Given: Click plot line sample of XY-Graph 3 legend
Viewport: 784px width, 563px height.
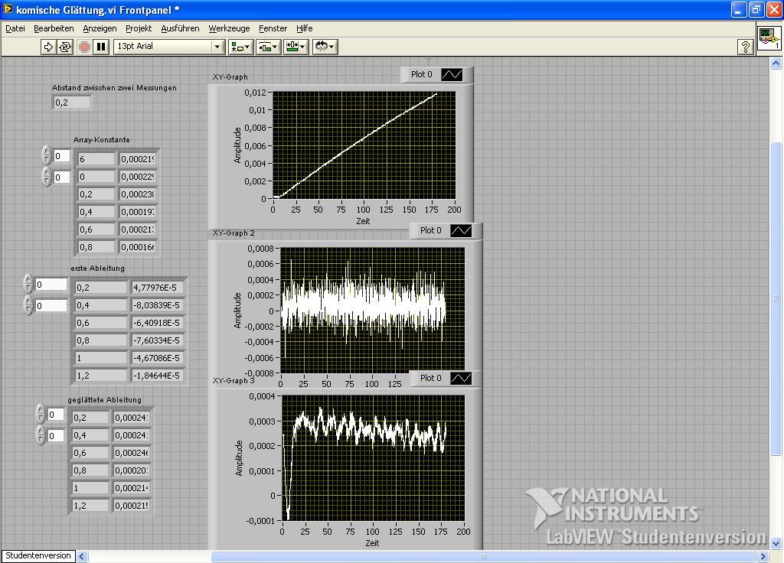Looking at the screenshot, I should [x=461, y=378].
